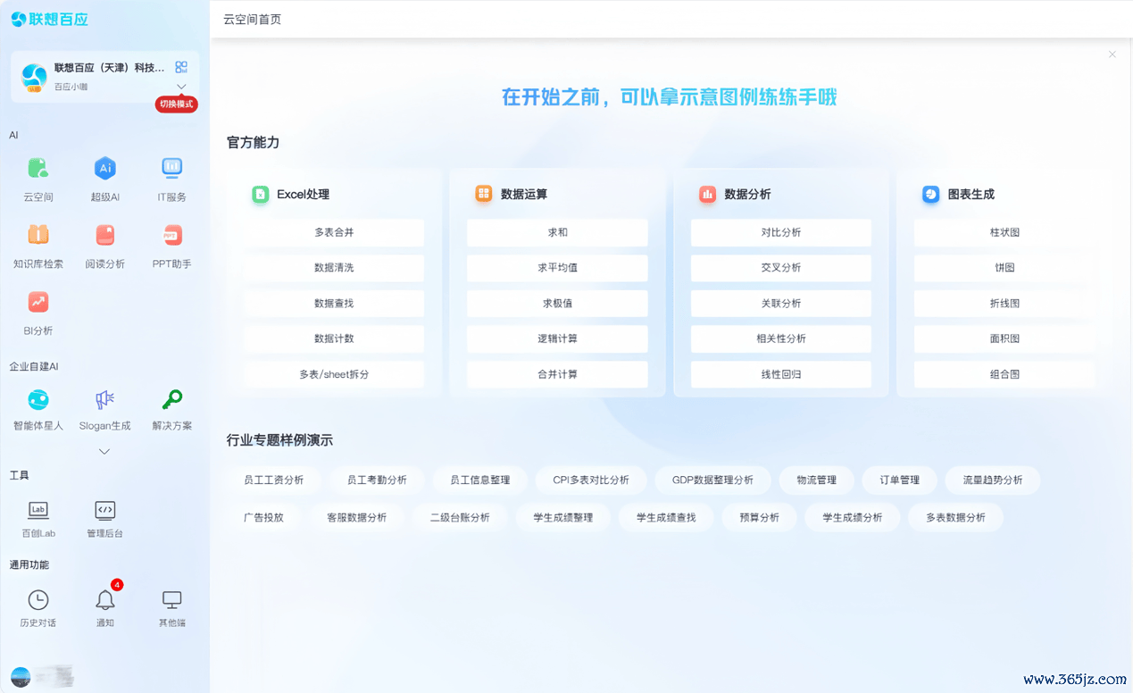This screenshot has height=693, width=1133.
Task: Click the 切换模式 switch mode badge
Action: 177,104
